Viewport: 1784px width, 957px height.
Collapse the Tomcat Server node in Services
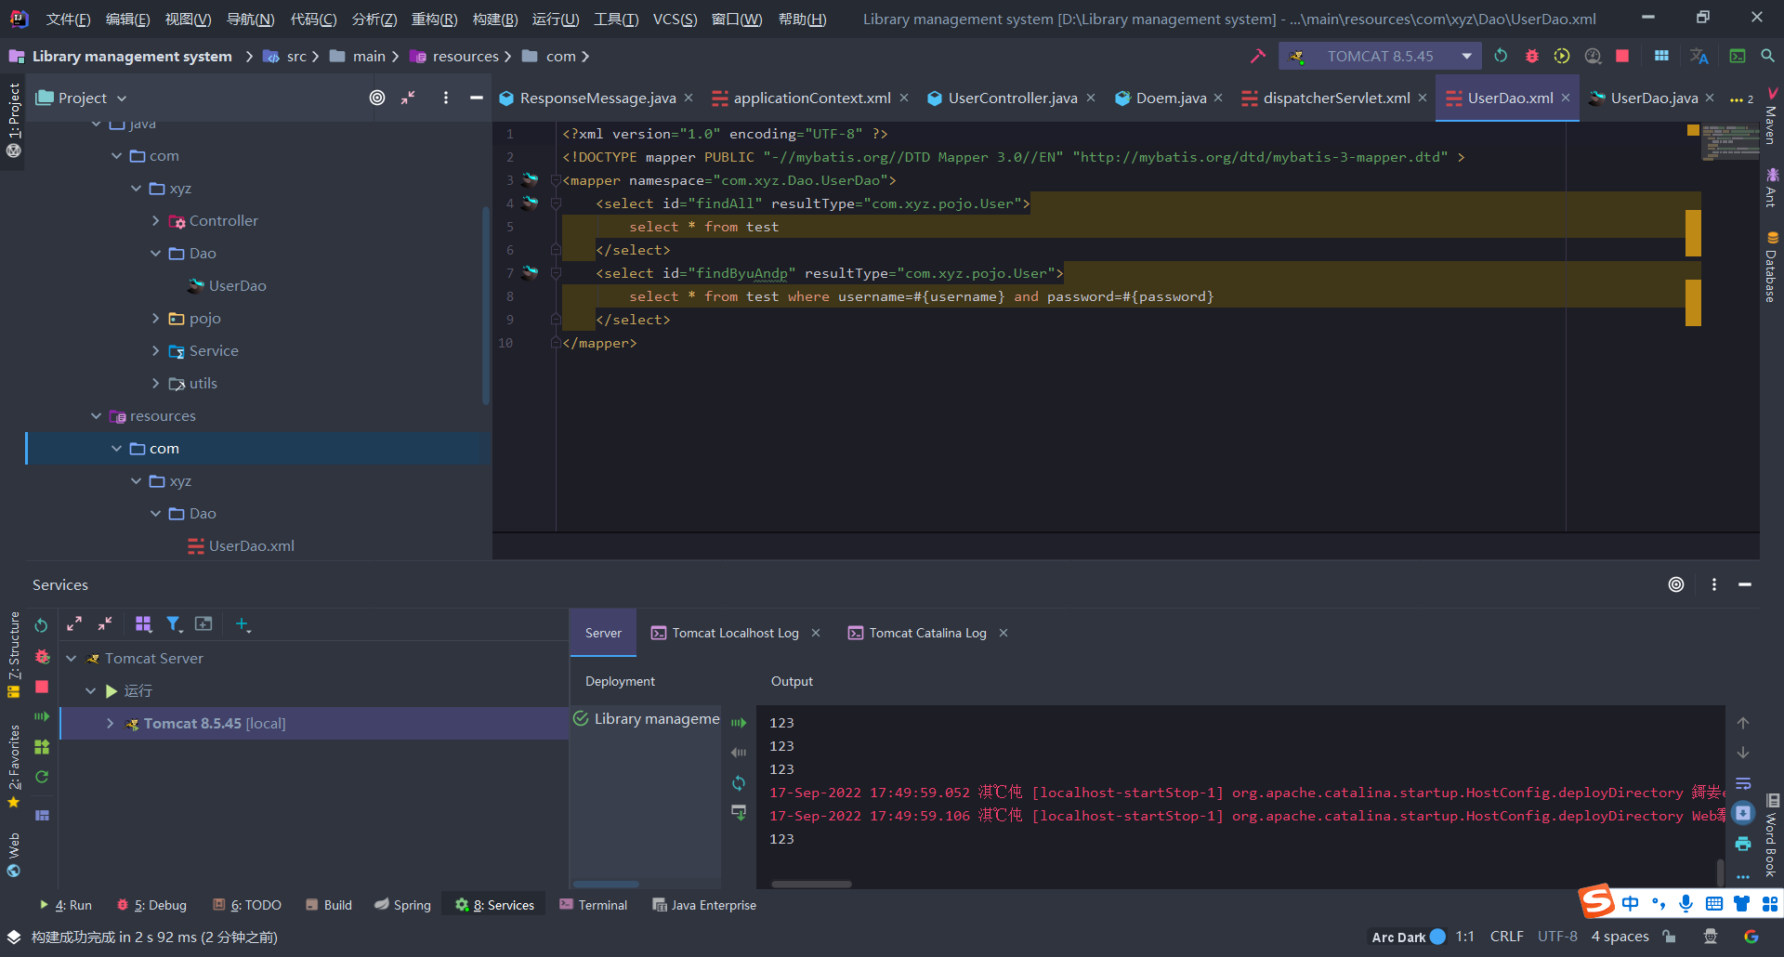pyautogui.click(x=72, y=659)
